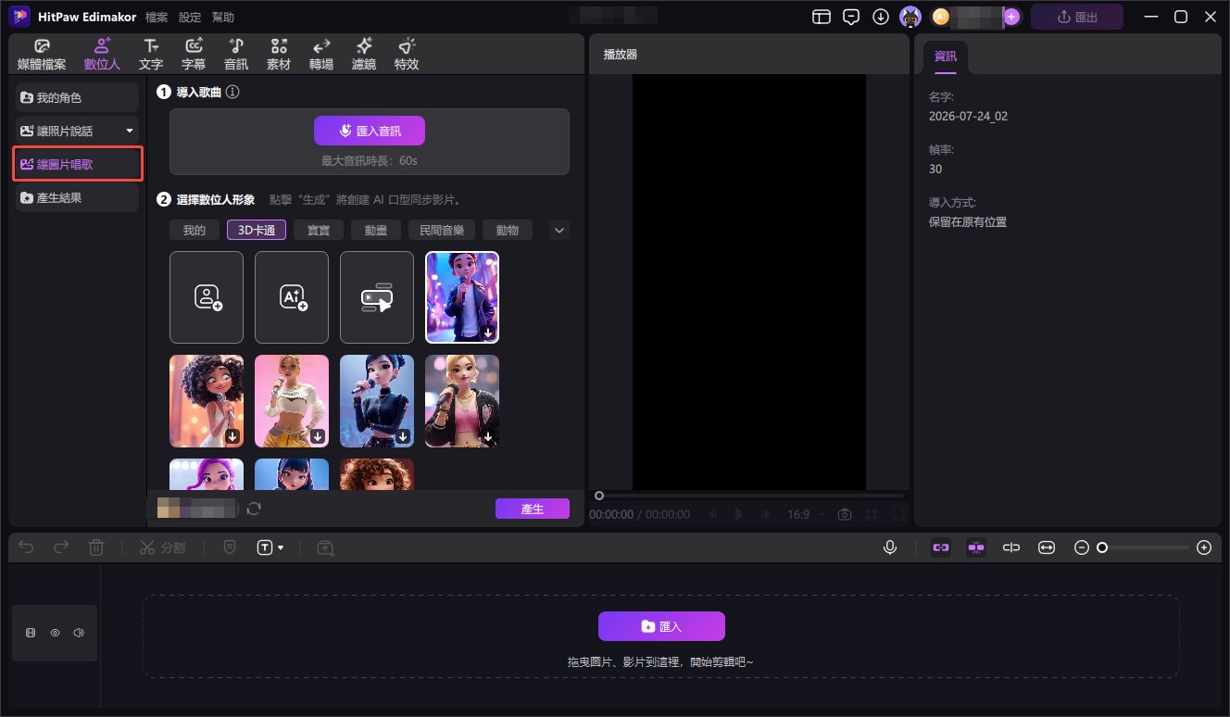Image resolution: width=1230 pixels, height=717 pixels.
Task: Select the 寶寶 avatar category
Action: 319,231
